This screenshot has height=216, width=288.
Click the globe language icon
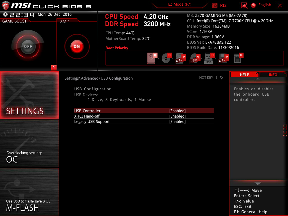click(253, 5)
